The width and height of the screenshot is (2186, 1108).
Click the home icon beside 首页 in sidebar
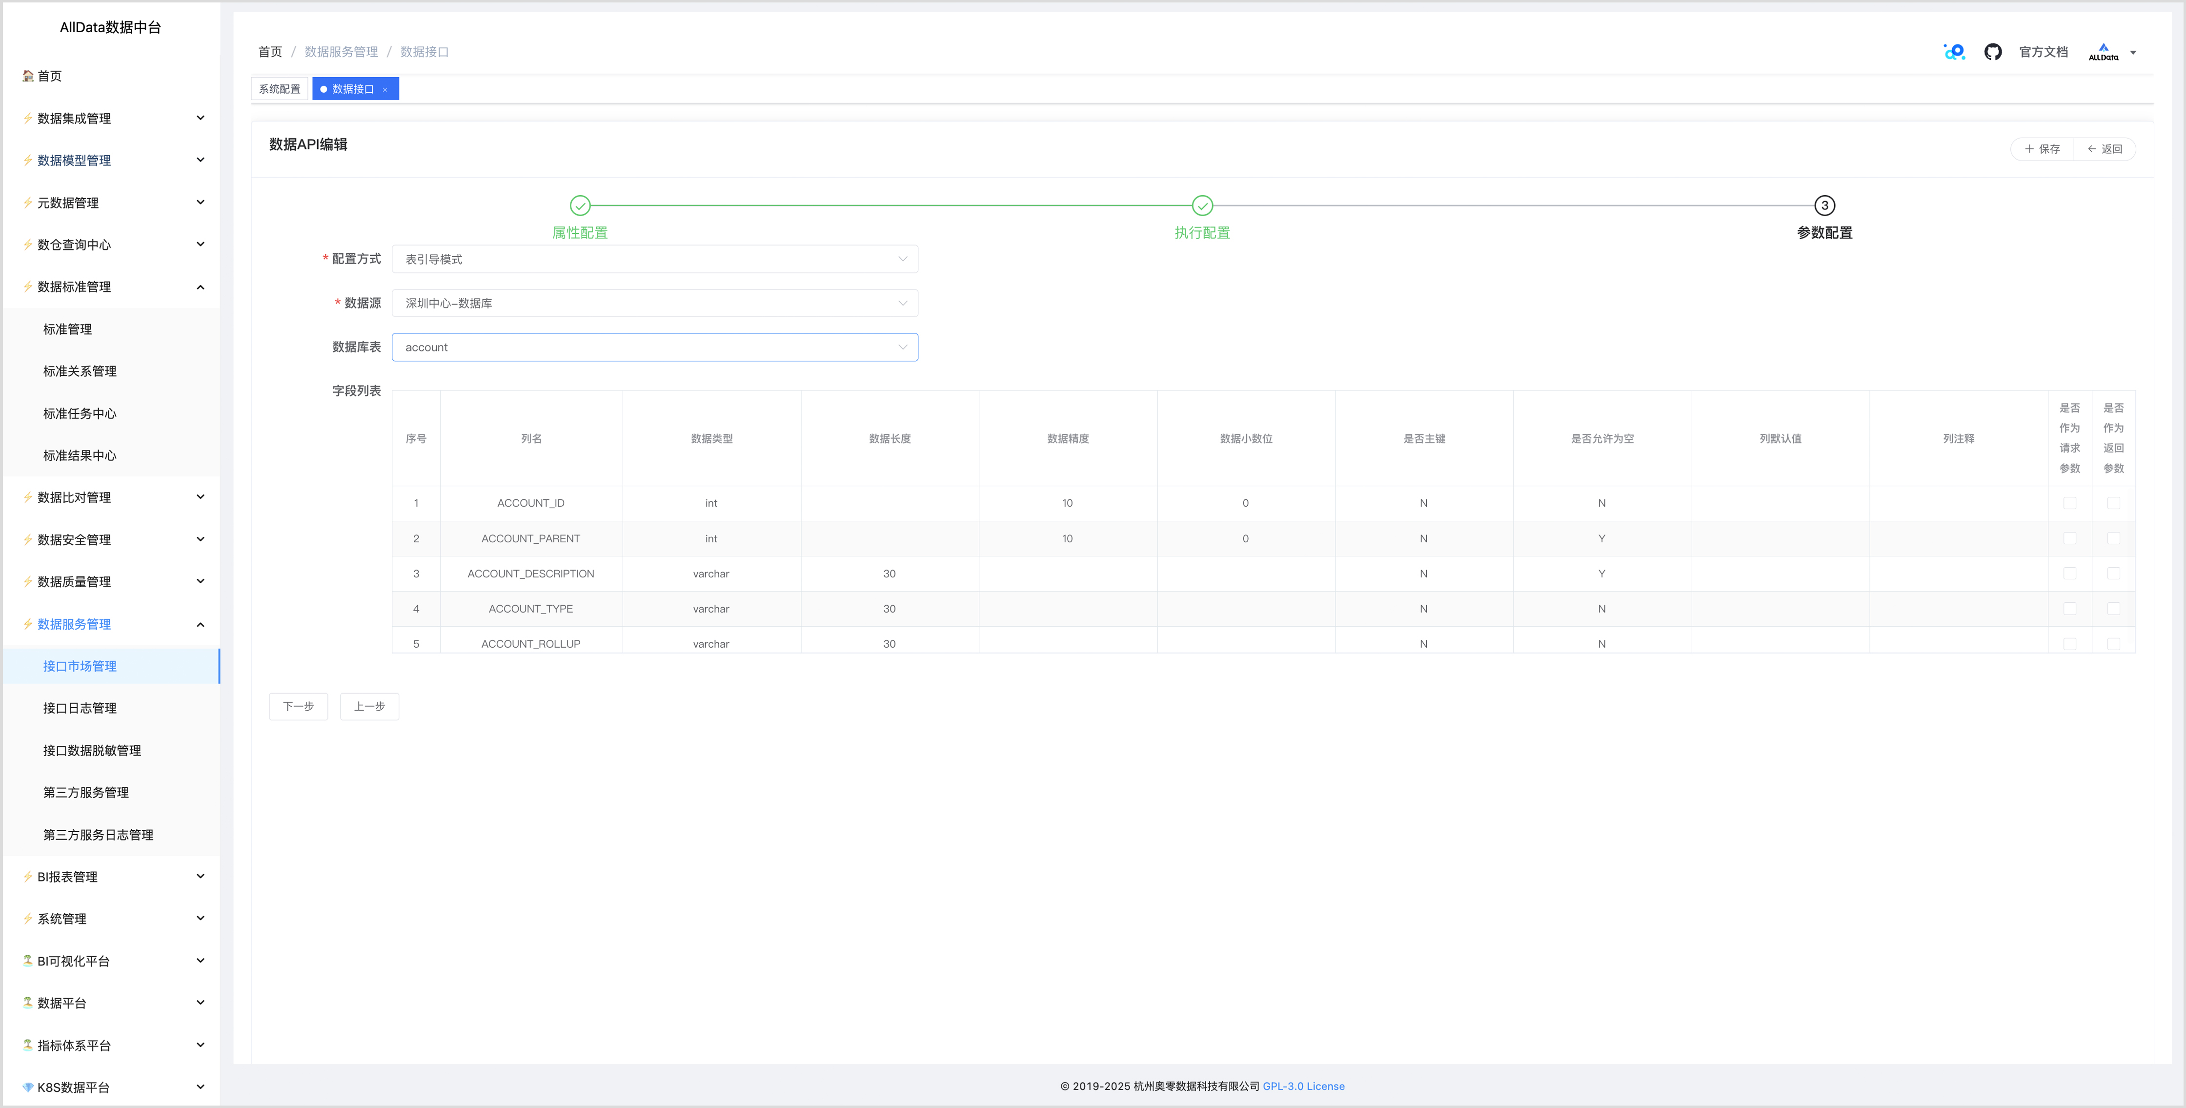click(x=28, y=76)
